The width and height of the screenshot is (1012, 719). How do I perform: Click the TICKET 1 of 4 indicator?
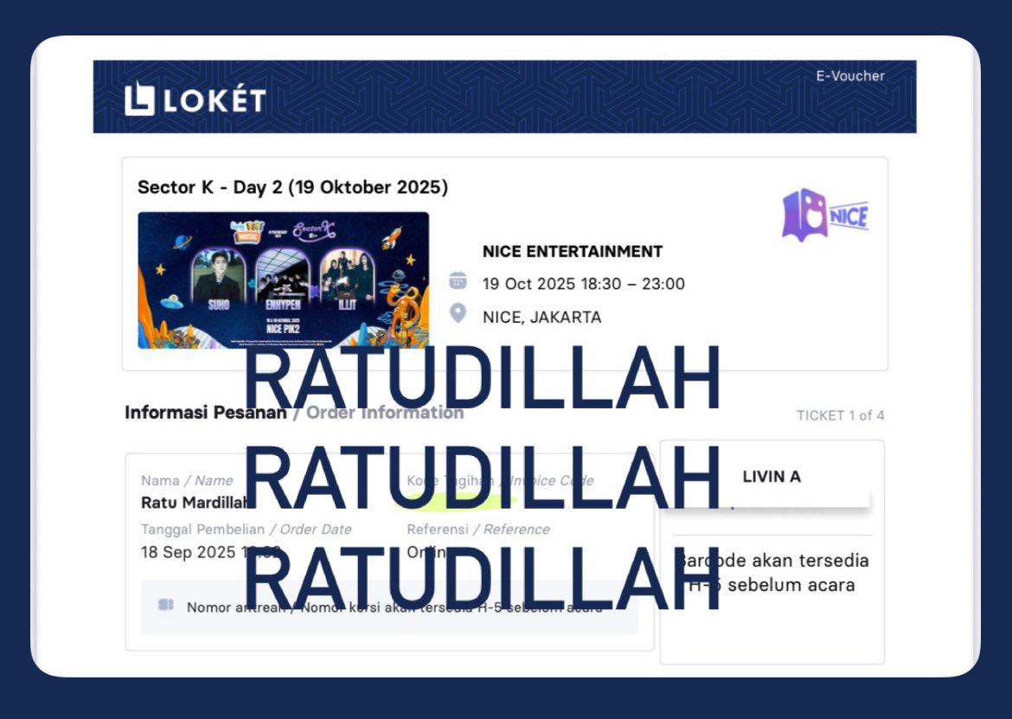(x=841, y=415)
